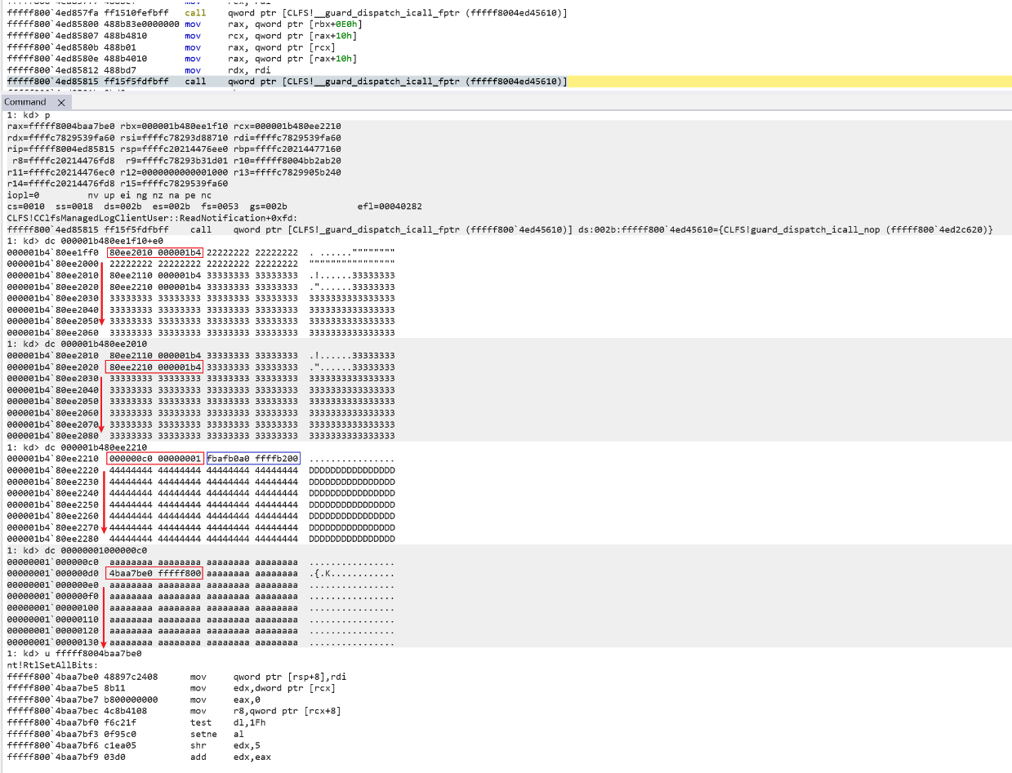The width and height of the screenshot is (1012, 773).
Task: Click the red-boxed '000000c0 00000001' value
Action: (154, 459)
